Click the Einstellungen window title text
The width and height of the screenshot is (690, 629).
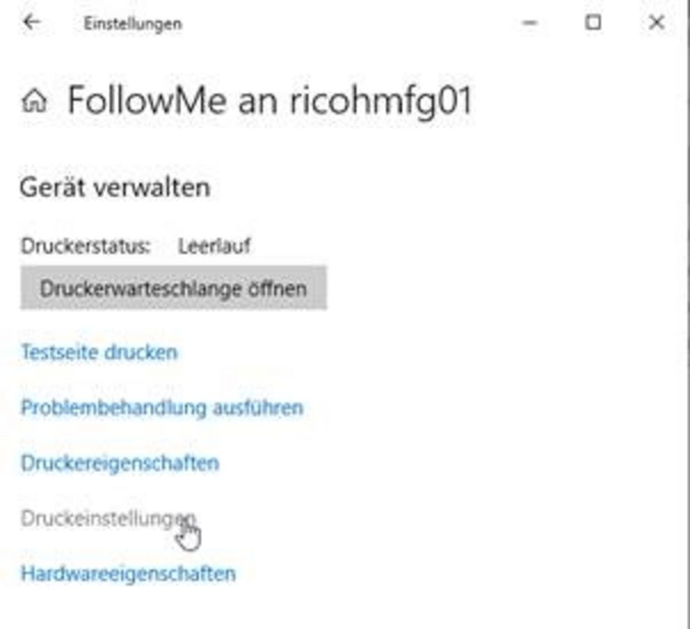[x=133, y=24]
